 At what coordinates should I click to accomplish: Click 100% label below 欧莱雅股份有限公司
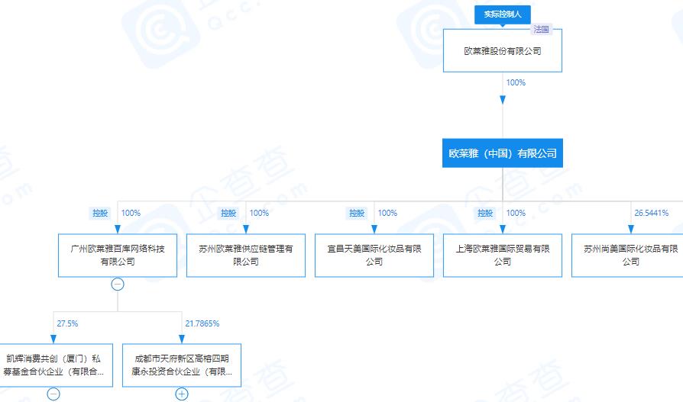coord(516,82)
